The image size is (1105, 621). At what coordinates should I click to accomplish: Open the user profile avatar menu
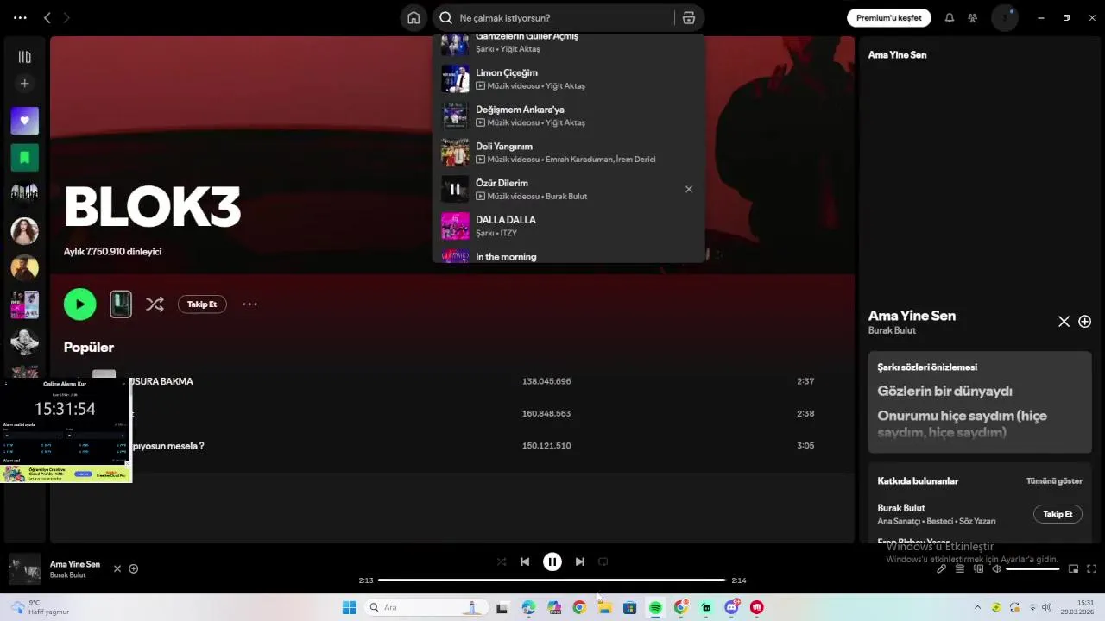[x=1005, y=18]
